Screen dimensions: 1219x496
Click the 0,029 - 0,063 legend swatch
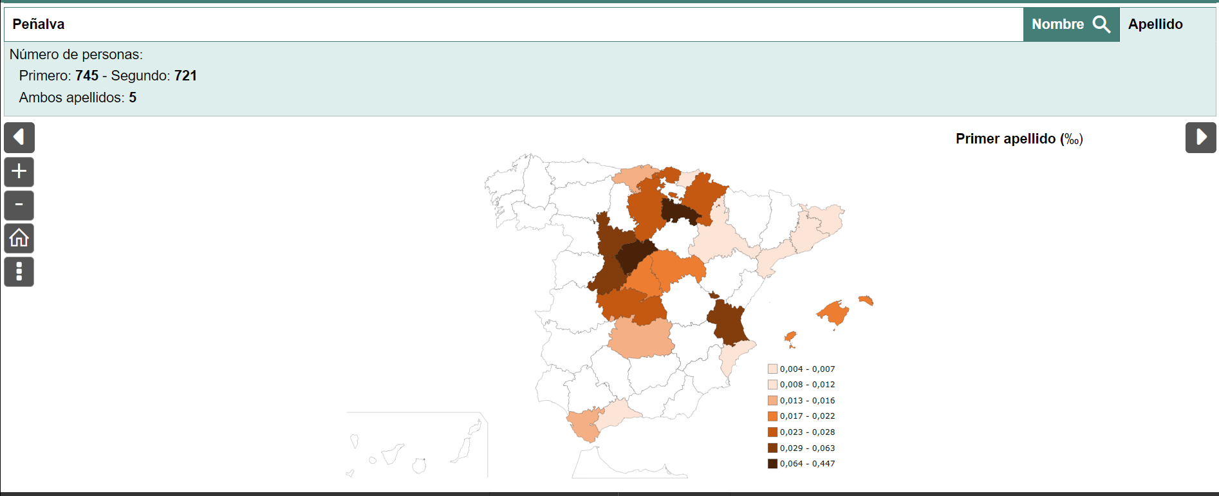pos(772,448)
